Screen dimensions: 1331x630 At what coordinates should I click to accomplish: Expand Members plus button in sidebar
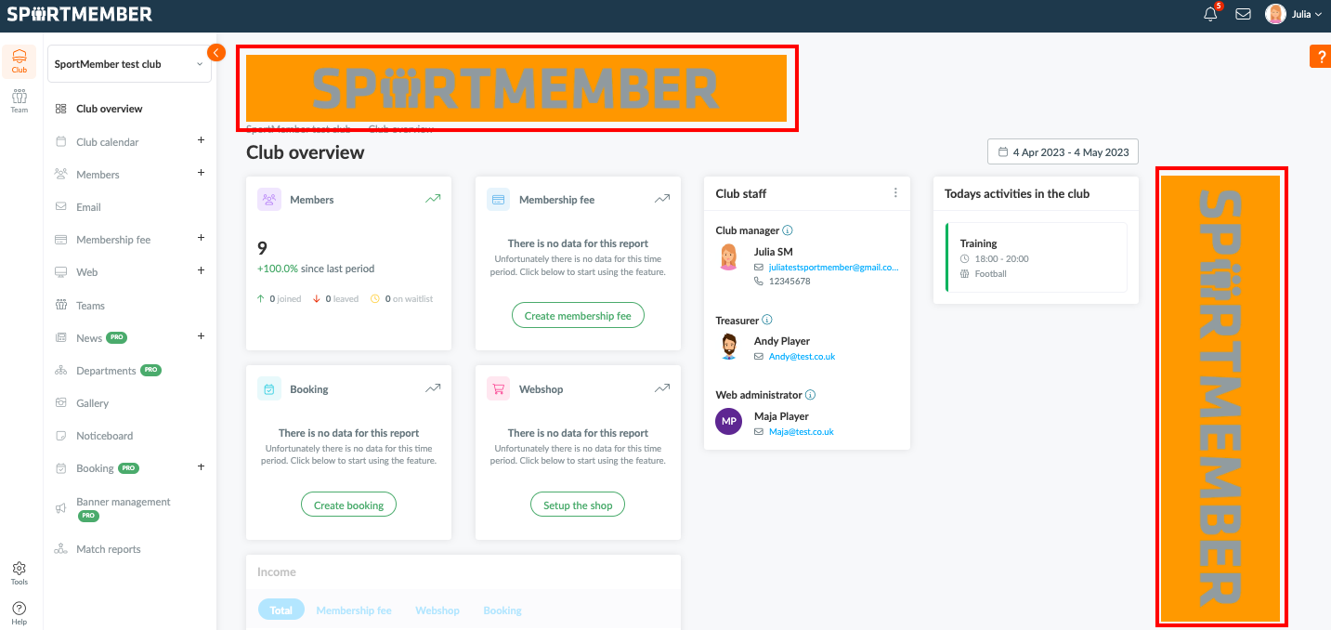click(x=201, y=173)
